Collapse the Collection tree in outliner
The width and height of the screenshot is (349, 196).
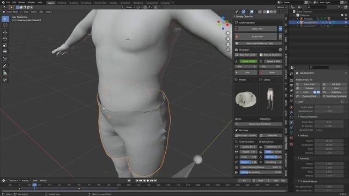[294, 15]
